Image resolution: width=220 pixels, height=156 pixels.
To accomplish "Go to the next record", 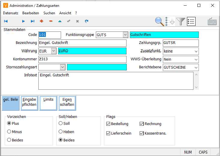I will point(24,21).
